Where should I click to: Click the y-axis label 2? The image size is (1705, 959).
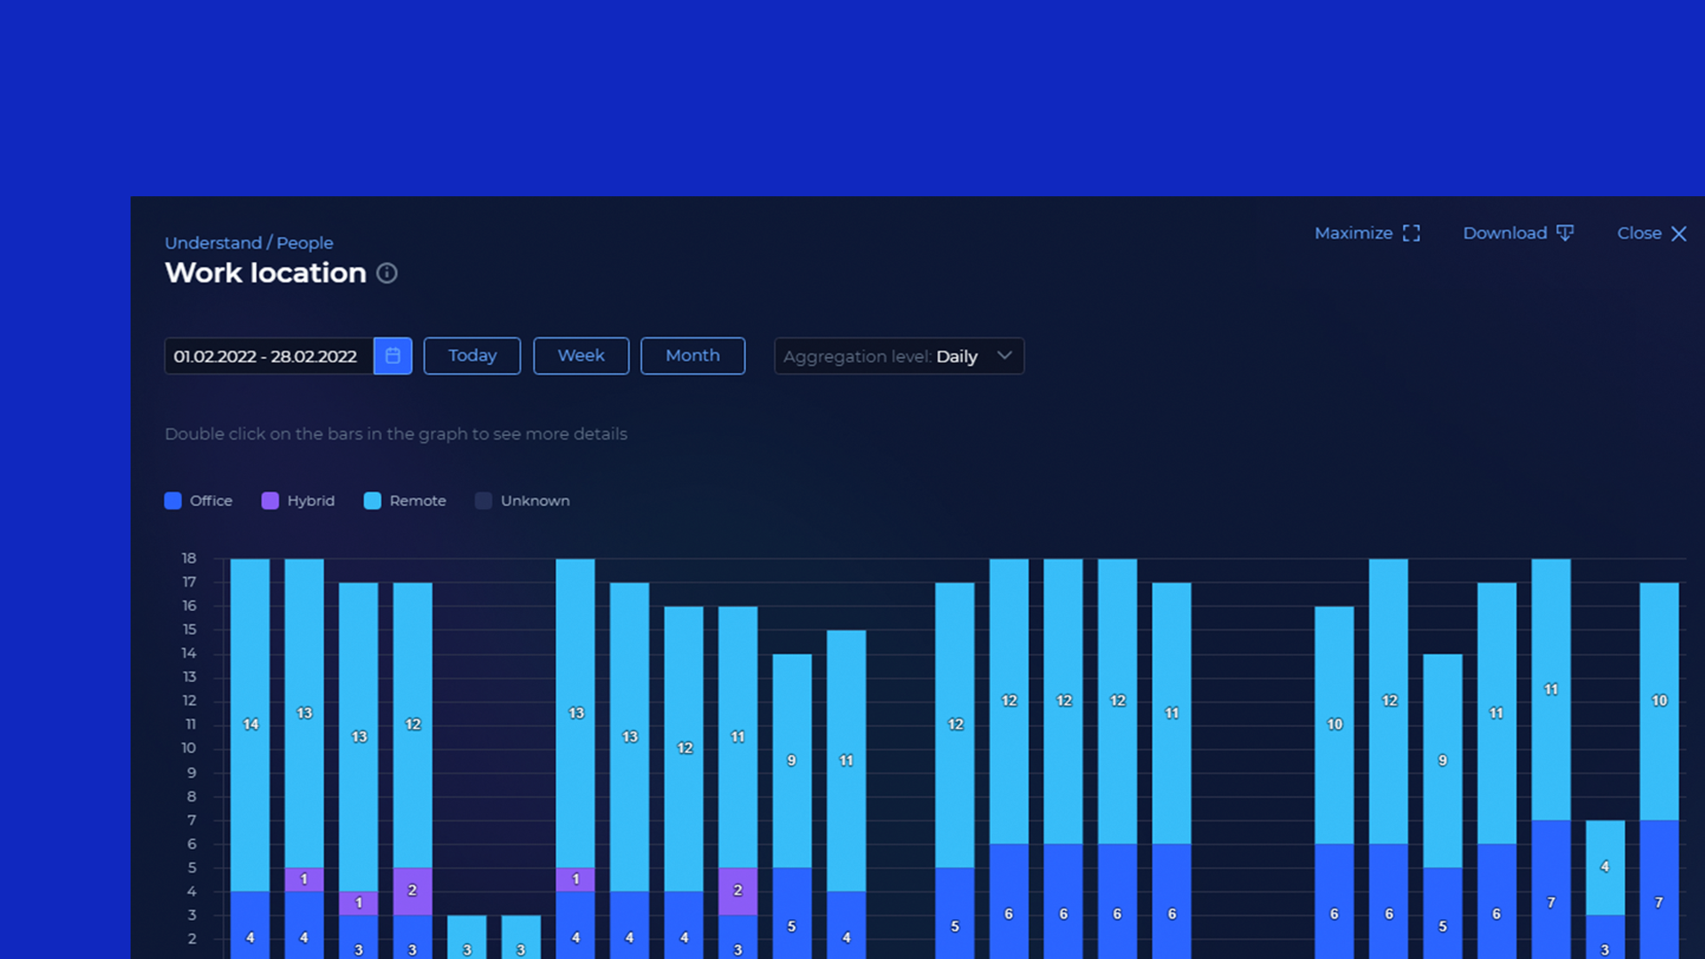coord(192,939)
